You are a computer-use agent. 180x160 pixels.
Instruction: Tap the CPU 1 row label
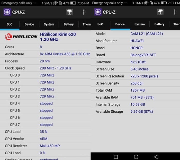tap(15, 82)
